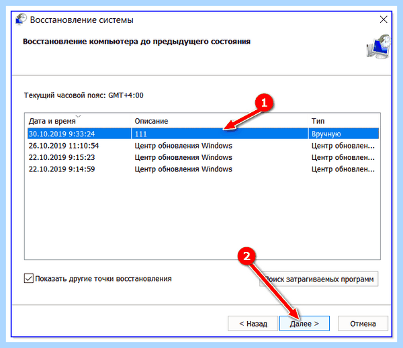Click 'Поиск затрагиваемых программ' button
This screenshot has width=403, height=348.
point(318,279)
